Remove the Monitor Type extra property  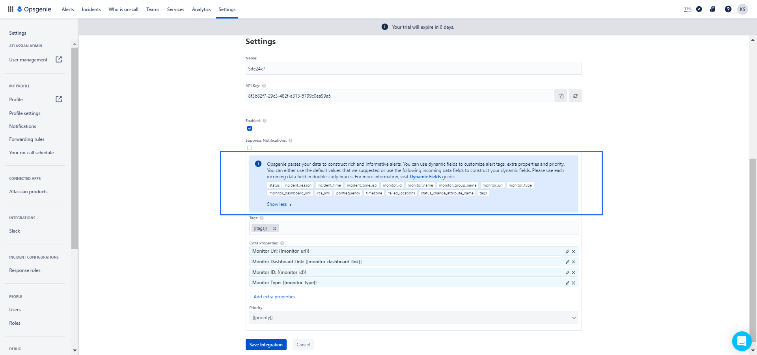(x=574, y=283)
